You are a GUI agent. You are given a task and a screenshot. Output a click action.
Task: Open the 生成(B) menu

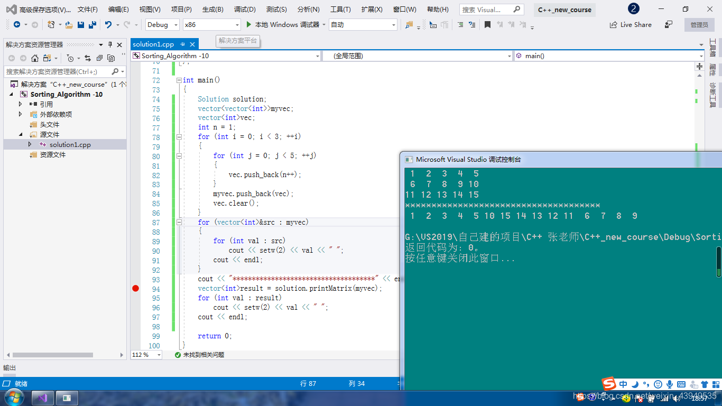pyautogui.click(x=212, y=10)
